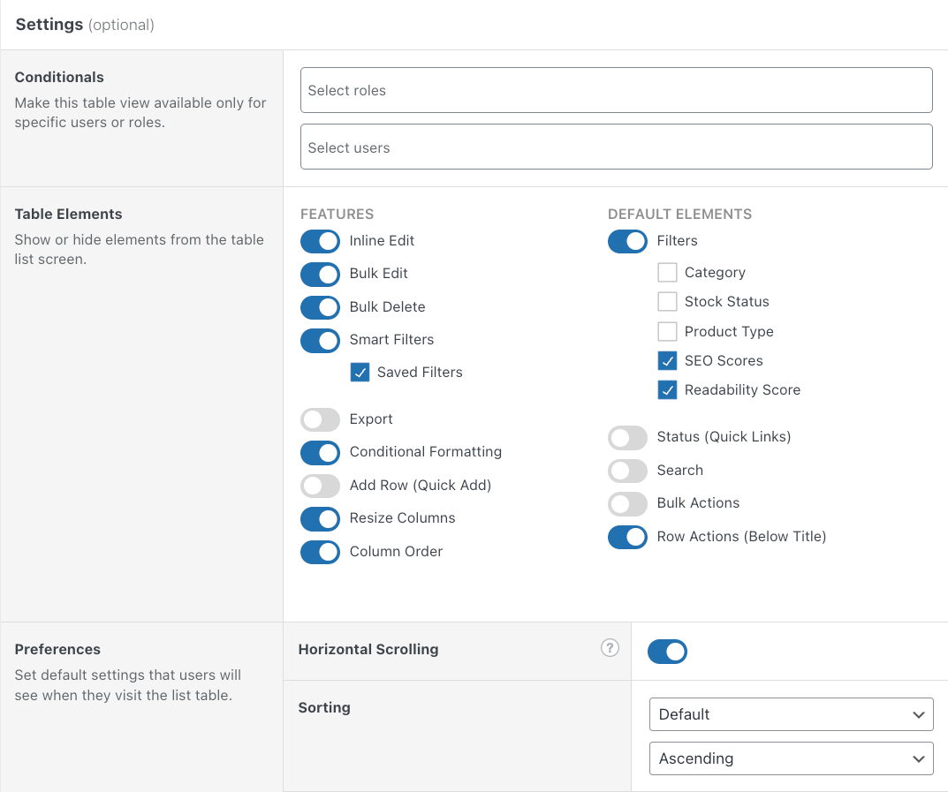
Task: Turn off Conditional Formatting
Action: (320, 453)
